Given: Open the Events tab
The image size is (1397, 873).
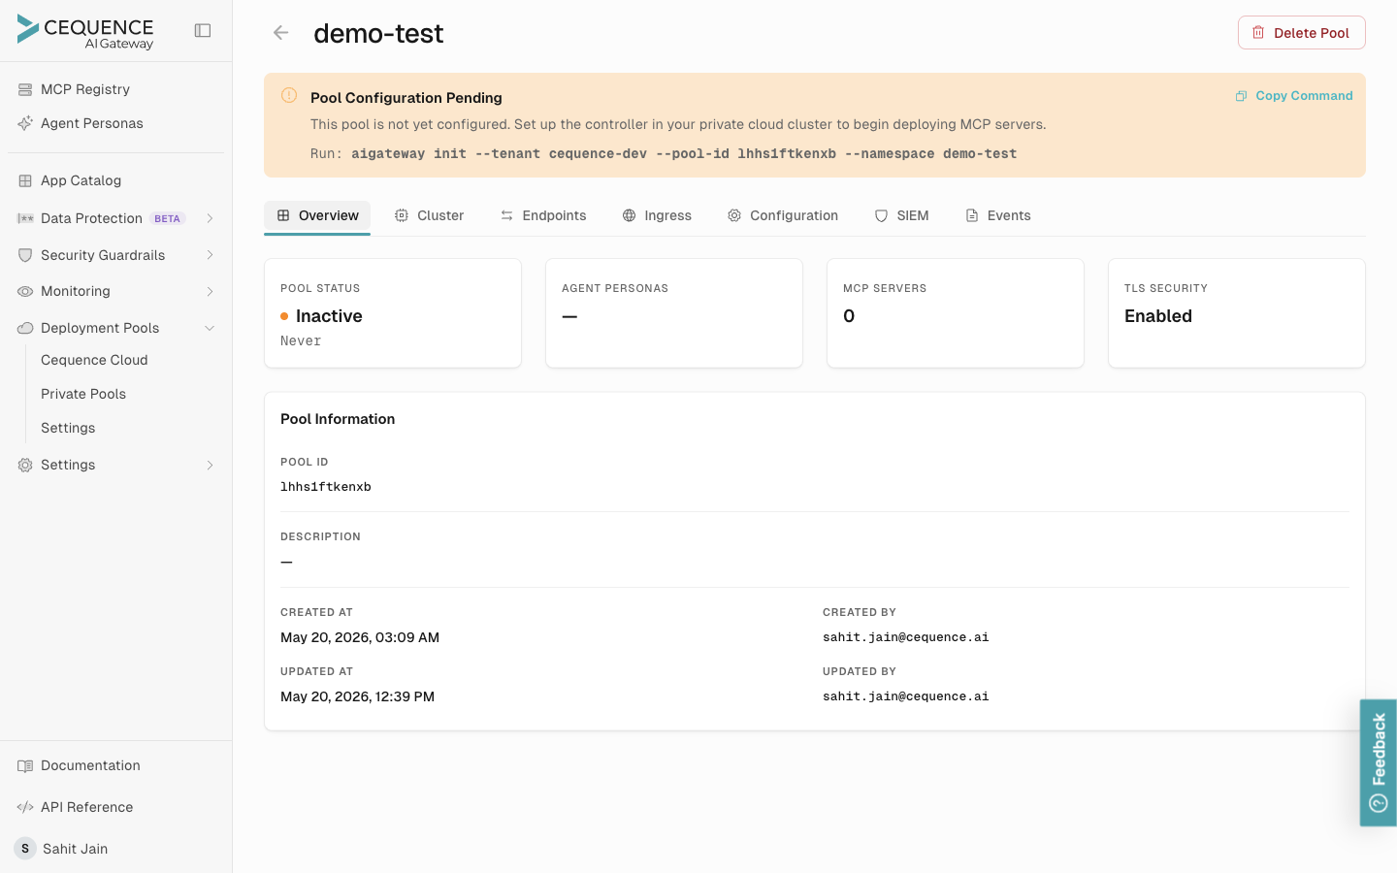Looking at the screenshot, I should click(998, 216).
